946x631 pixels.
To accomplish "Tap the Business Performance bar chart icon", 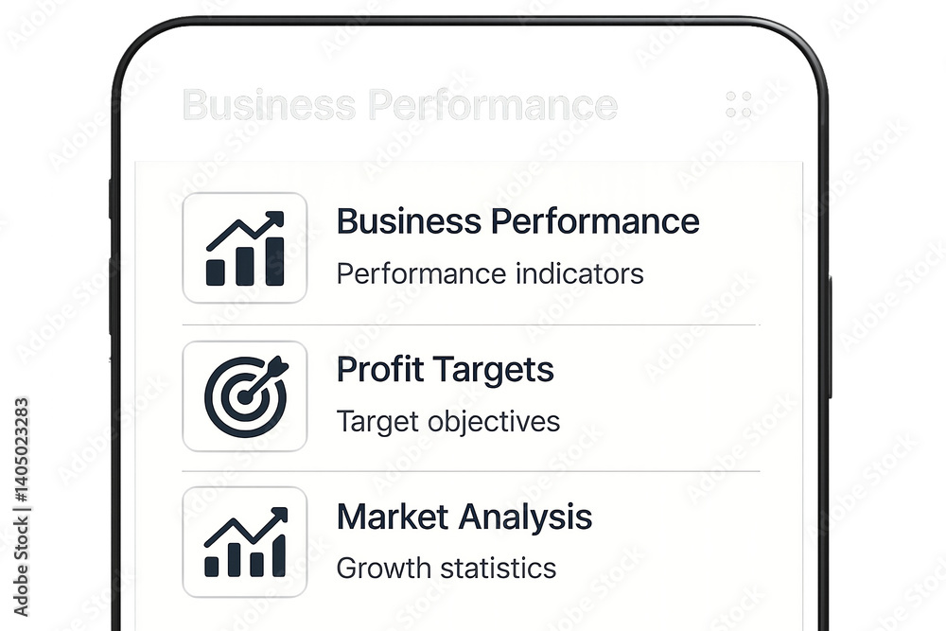I will pyautogui.click(x=244, y=248).
